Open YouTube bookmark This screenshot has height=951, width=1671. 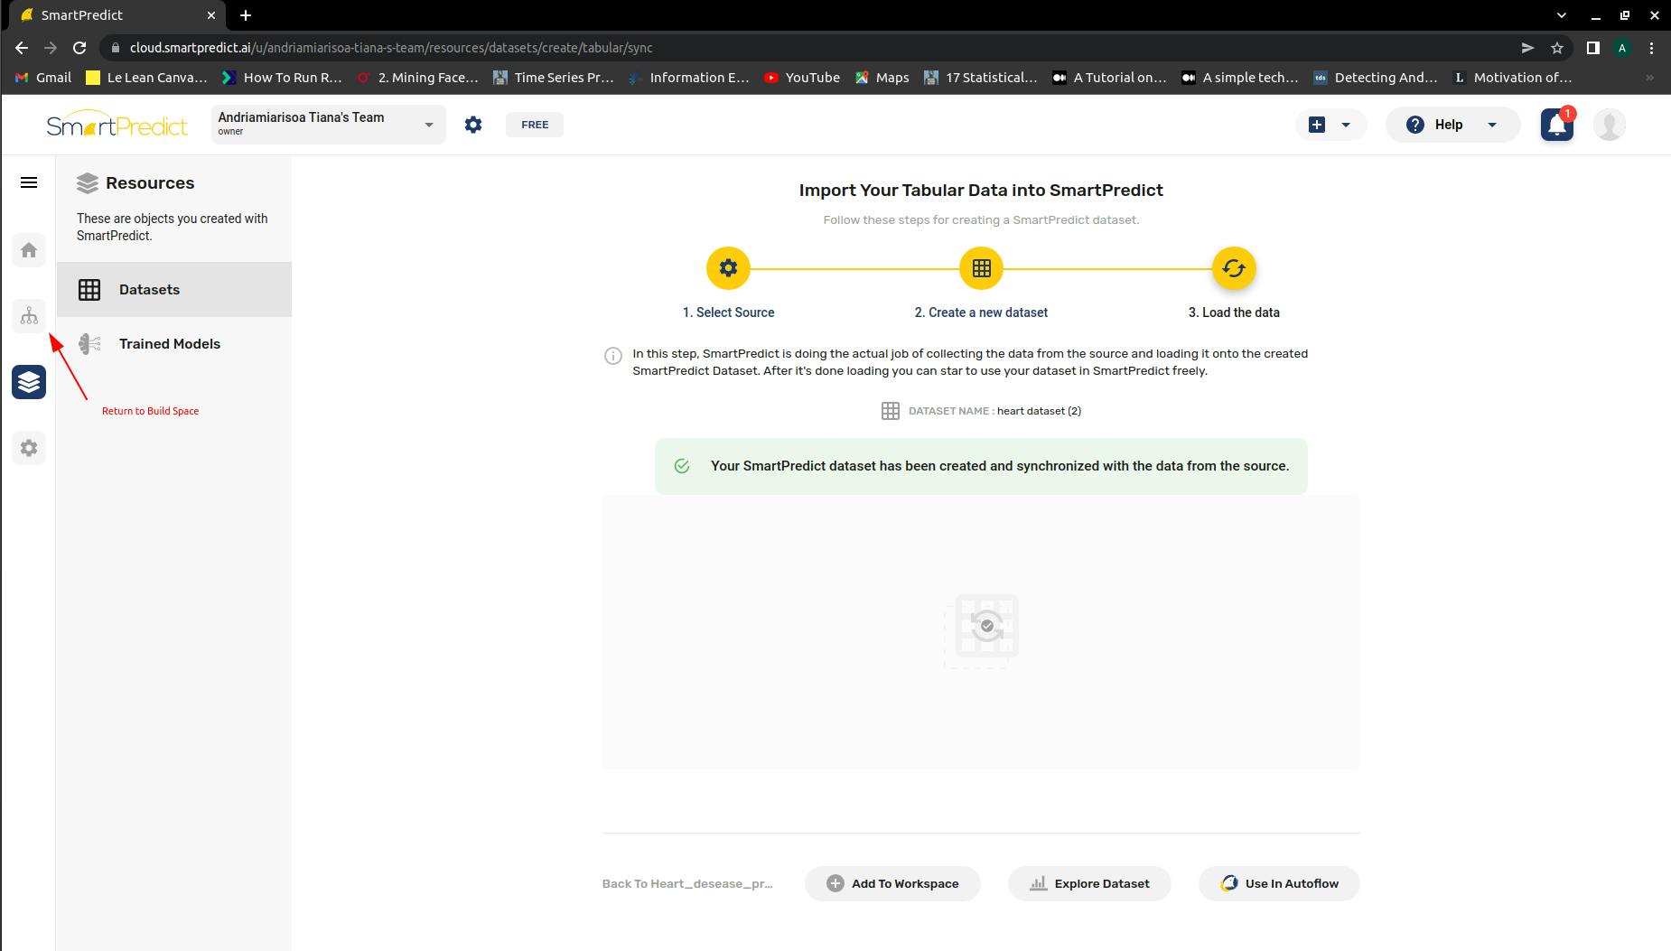[x=802, y=78]
